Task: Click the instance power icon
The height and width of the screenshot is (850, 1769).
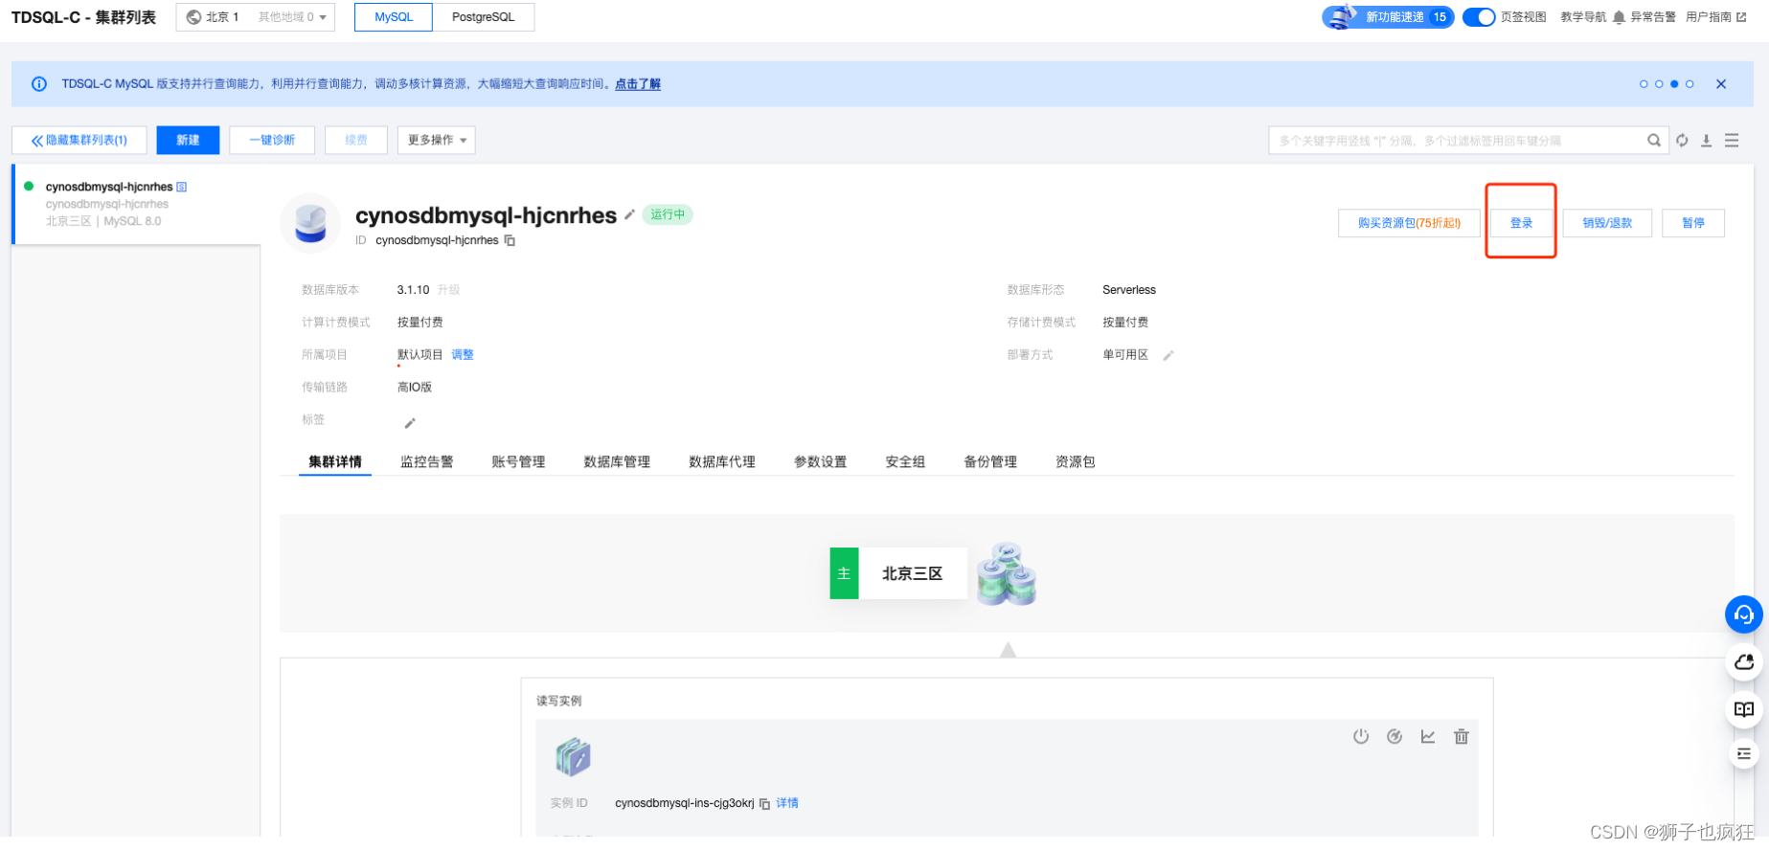Action: 1361,736
